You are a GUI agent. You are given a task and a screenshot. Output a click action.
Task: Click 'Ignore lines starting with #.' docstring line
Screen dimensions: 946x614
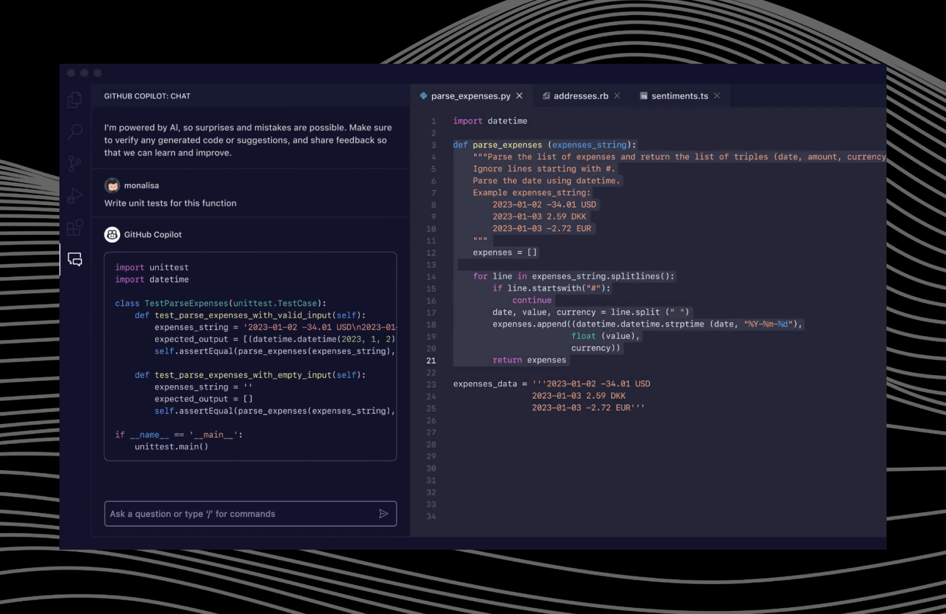pos(544,169)
